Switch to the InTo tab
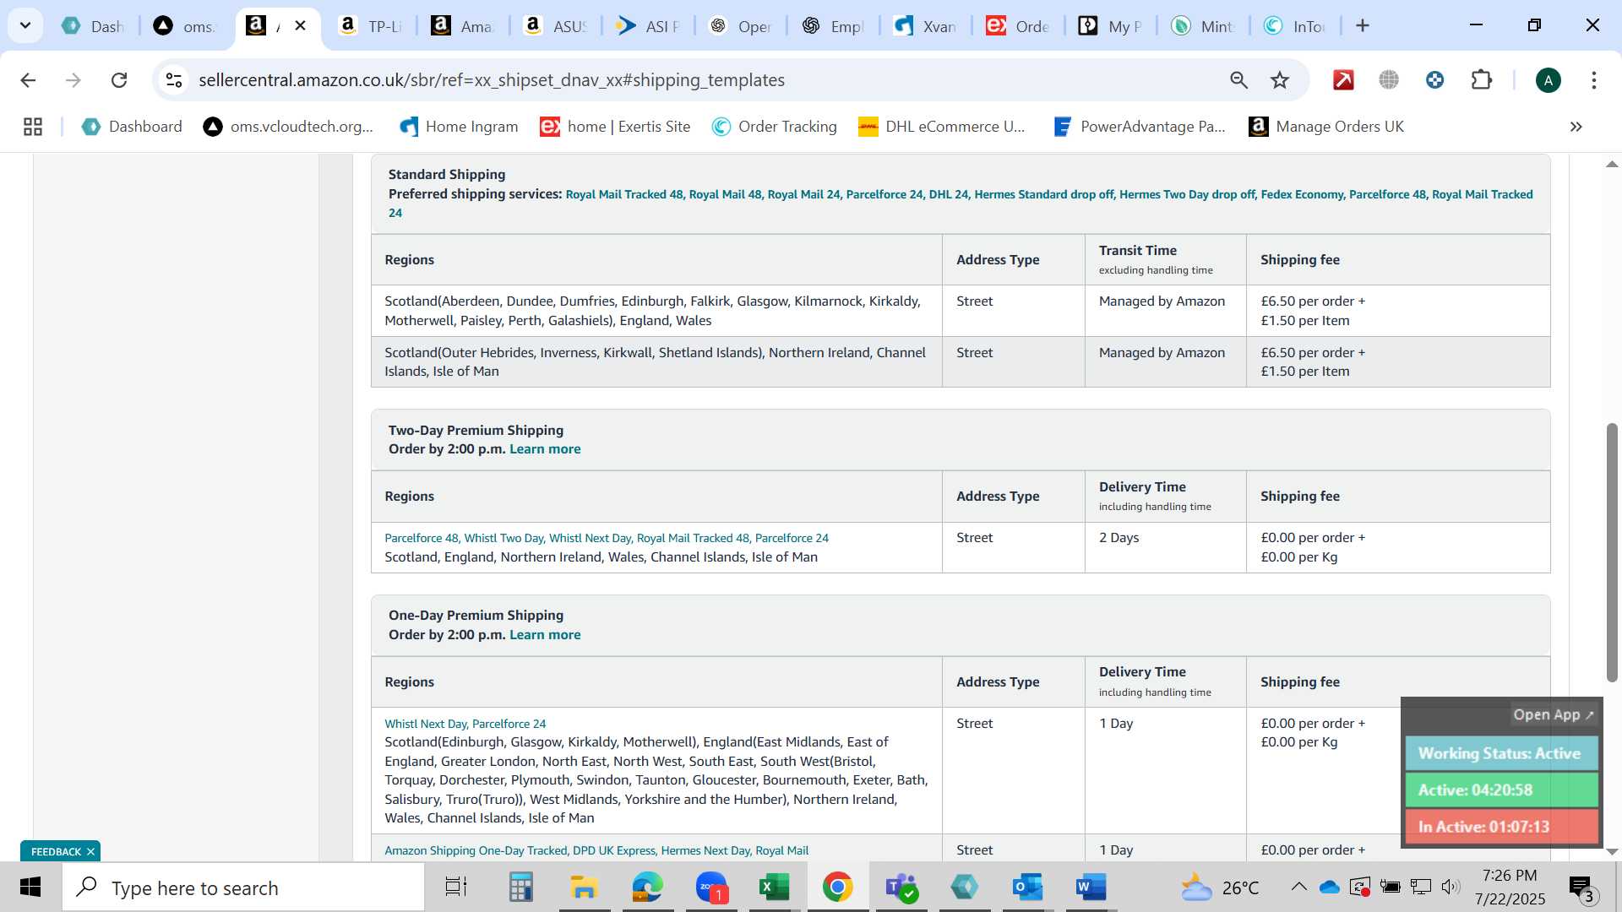 point(1294,26)
